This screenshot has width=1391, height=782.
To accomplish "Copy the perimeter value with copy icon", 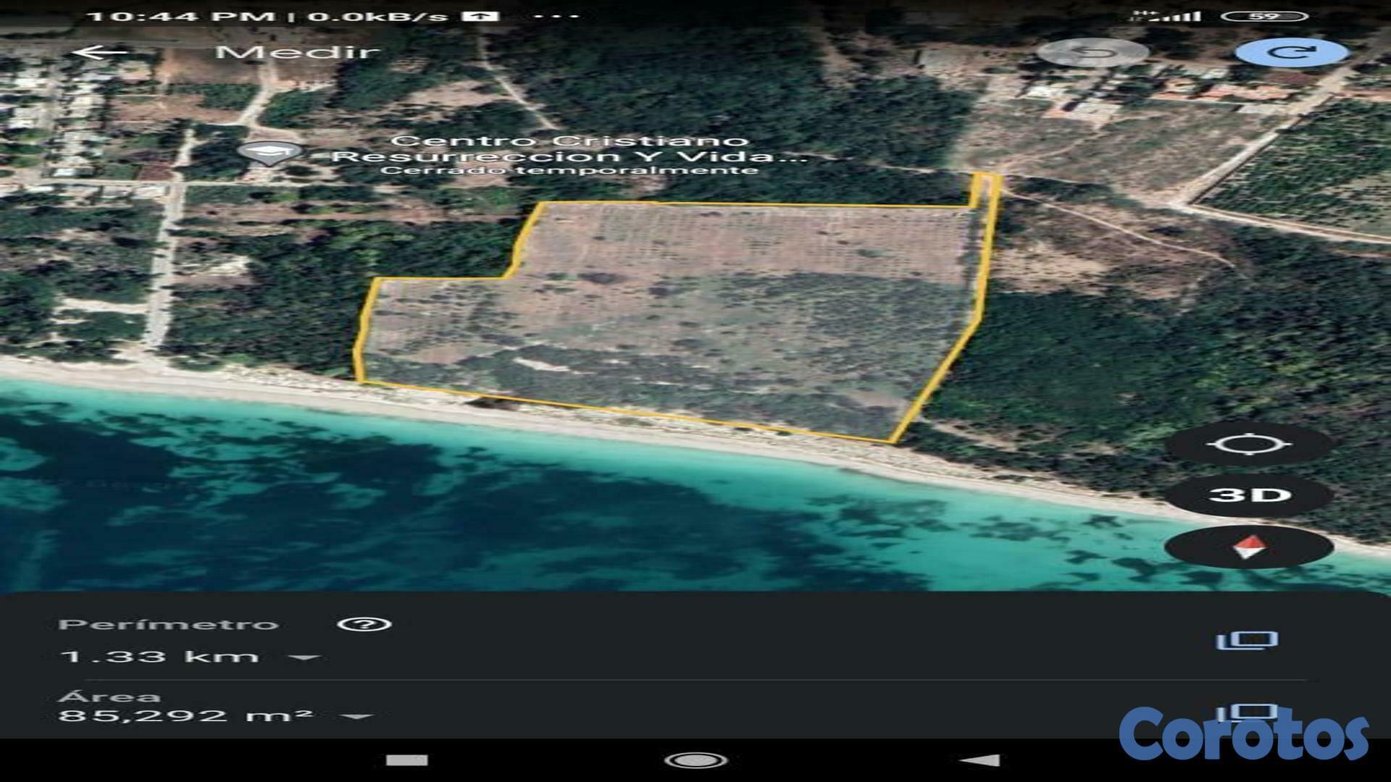I will (x=1246, y=640).
